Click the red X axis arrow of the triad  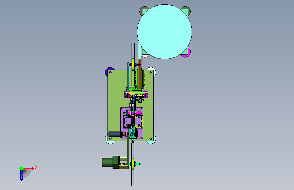pos(28,168)
